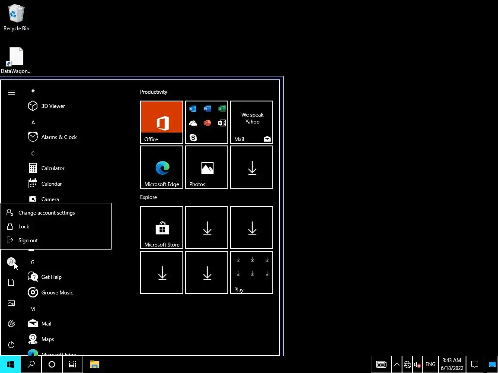The width and height of the screenshot is (498, 373).
Task: Open File Explorer from taskbar
Action: tap(94, 364)
